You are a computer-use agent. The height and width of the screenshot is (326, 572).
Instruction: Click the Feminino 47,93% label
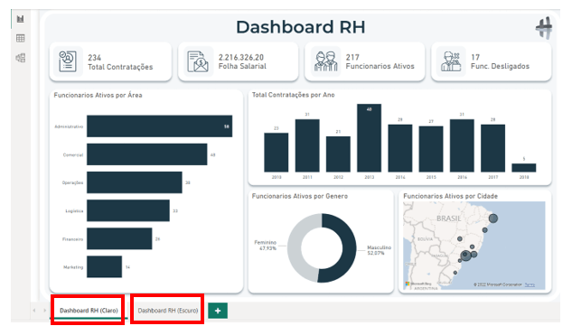265,245
